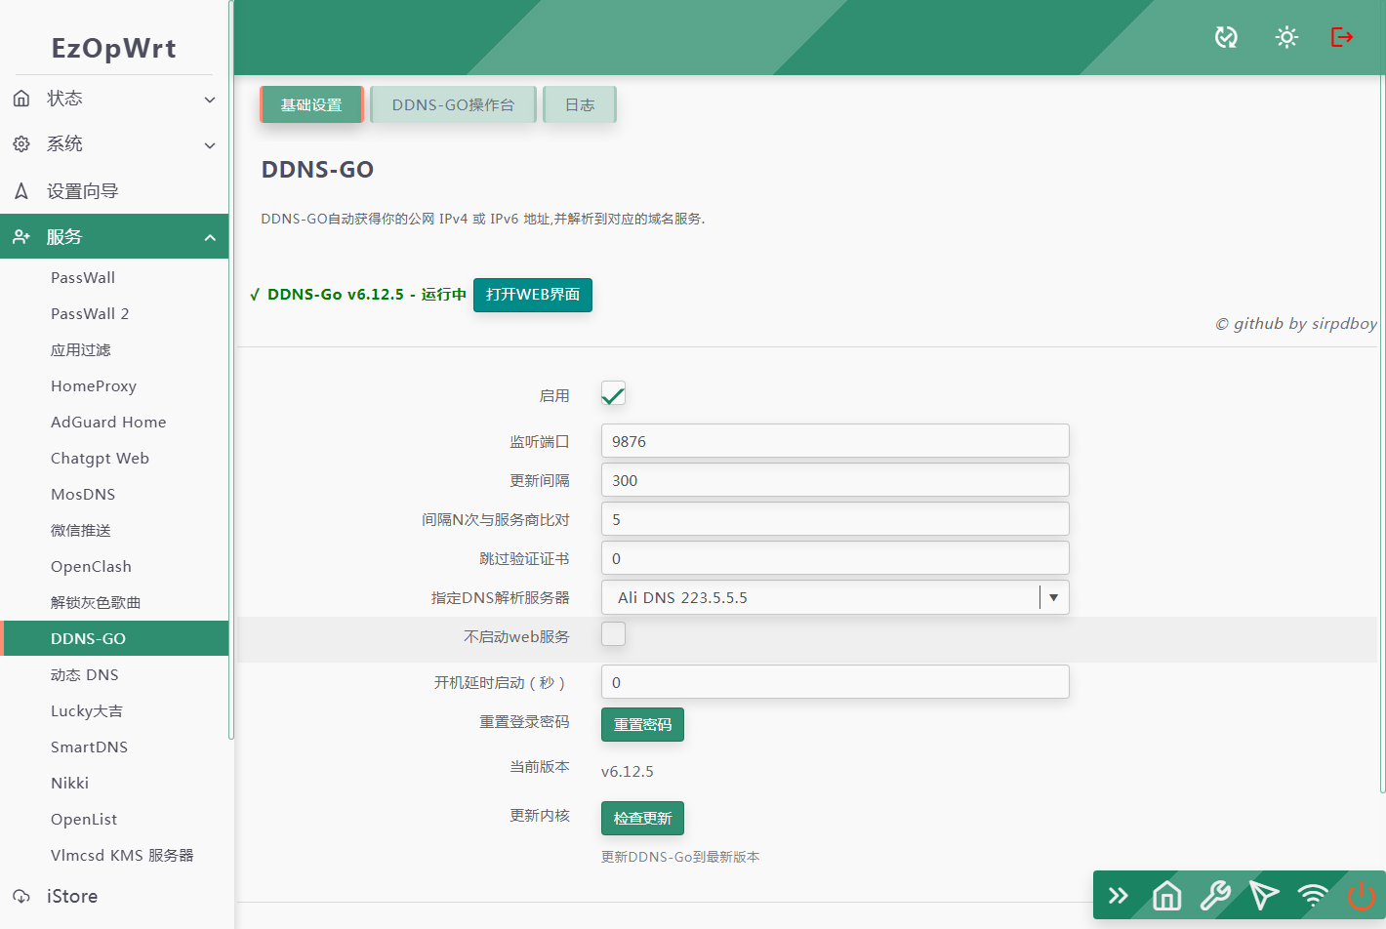Click the gear icon beside 系统

21,144
